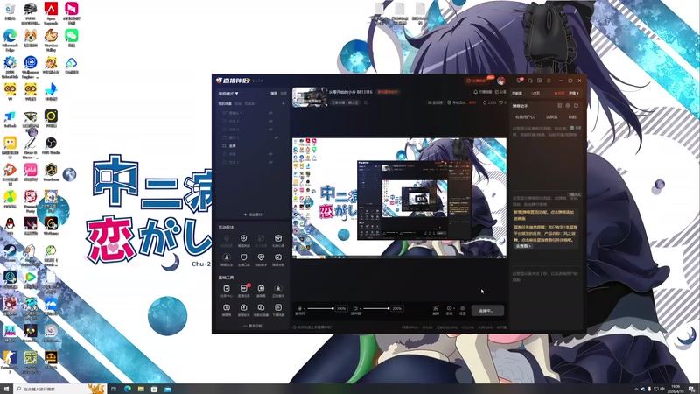Click the 分享 share icon near room title

pos(497,92)
